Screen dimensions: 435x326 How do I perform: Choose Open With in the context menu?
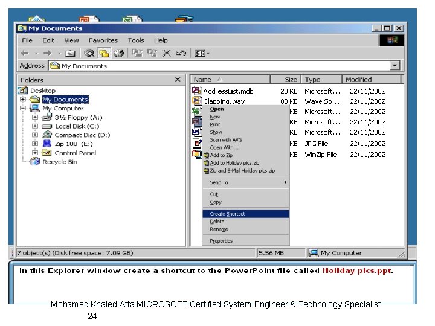tap(246, 147)
